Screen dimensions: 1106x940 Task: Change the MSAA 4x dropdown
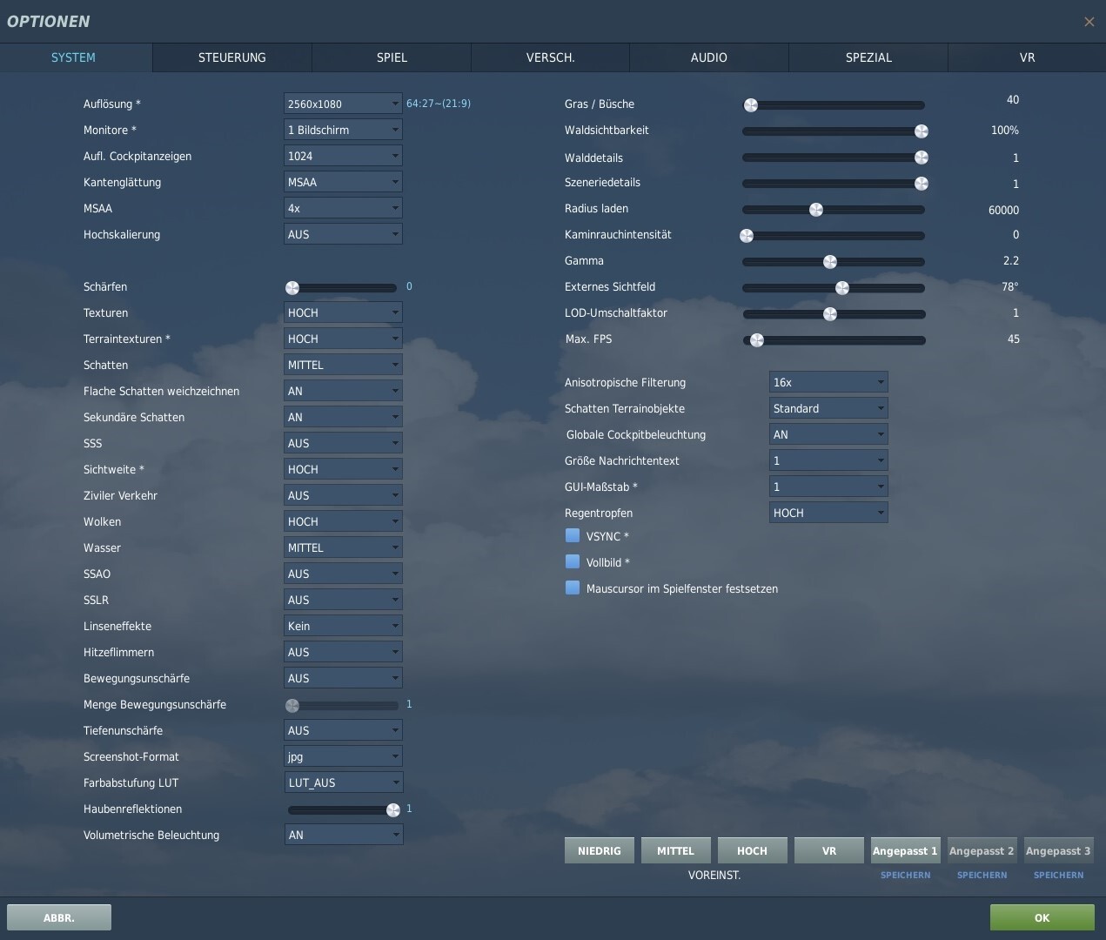pos(343,208)
